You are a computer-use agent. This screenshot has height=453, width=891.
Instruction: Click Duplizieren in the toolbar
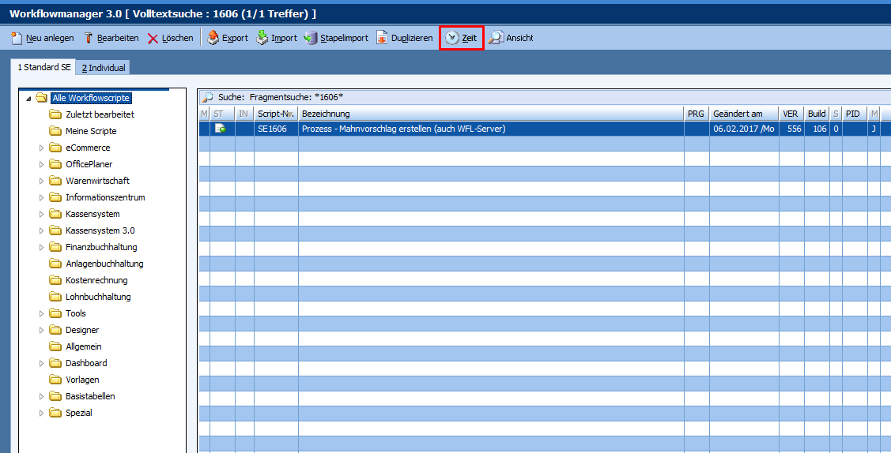382,38
